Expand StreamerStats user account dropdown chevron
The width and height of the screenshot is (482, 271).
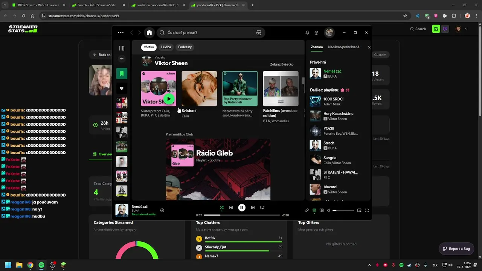[466, 29]
